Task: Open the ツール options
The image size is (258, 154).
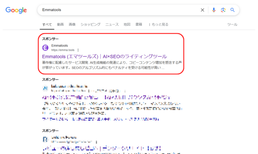Action: click(x=232, y=24)
